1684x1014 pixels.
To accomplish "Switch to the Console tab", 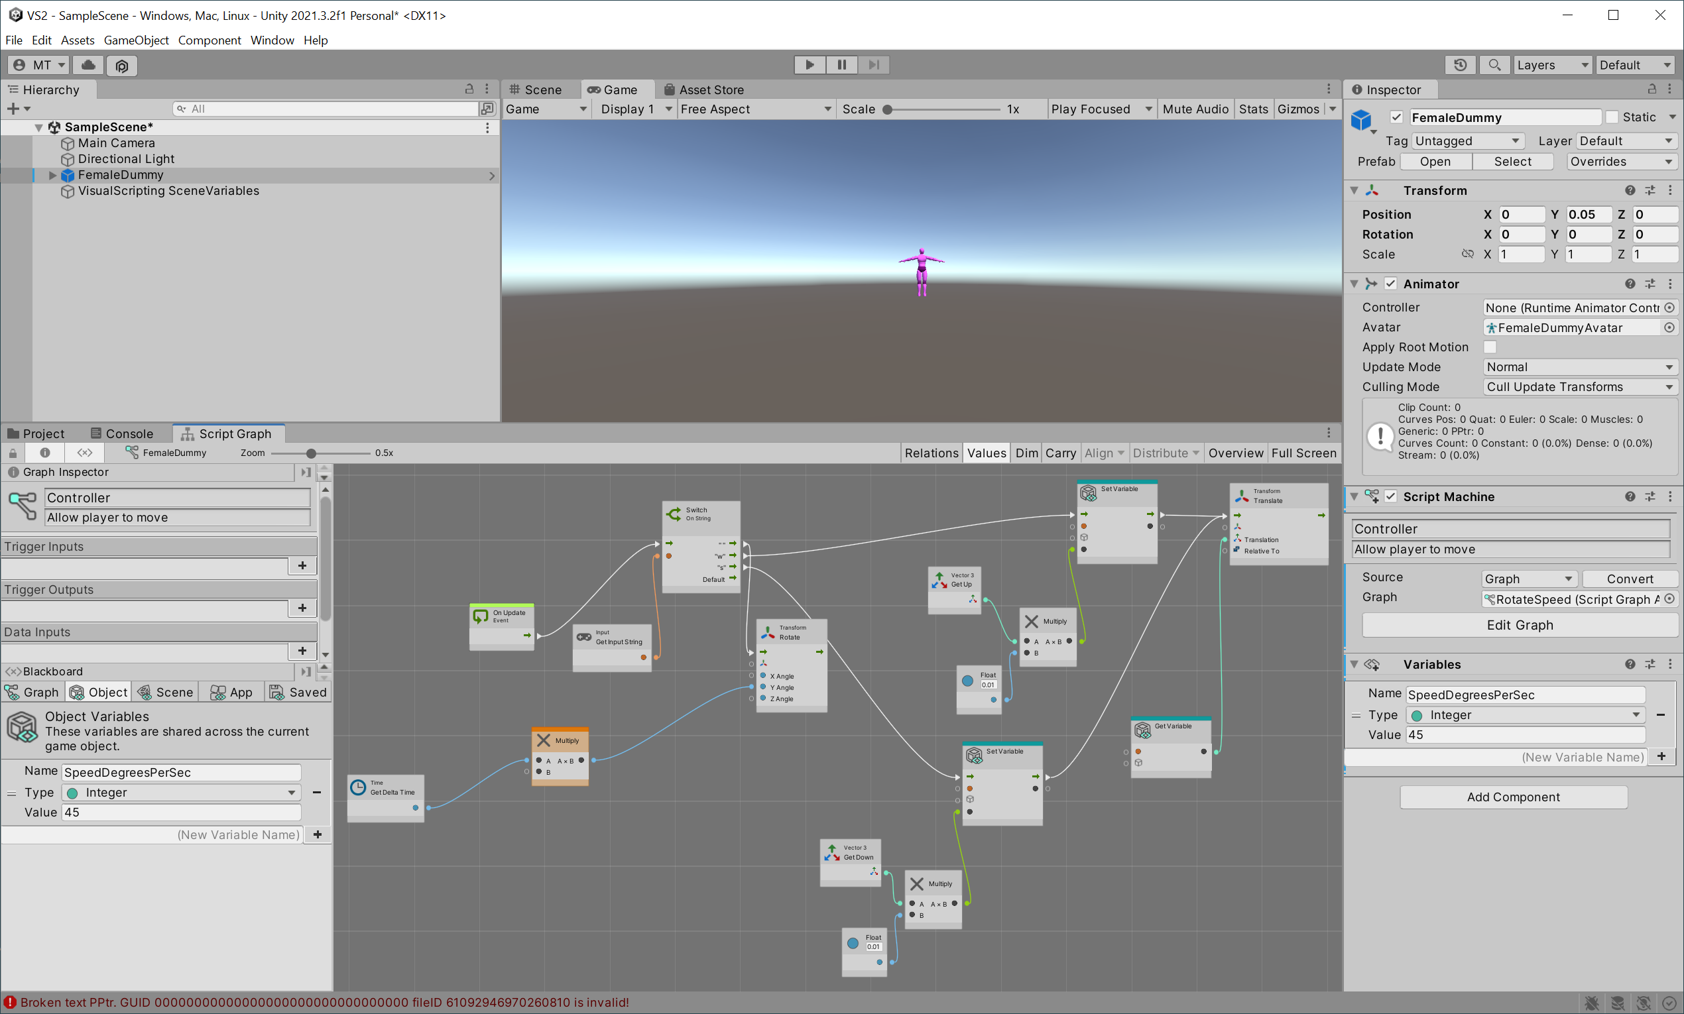I will point(123,434).
